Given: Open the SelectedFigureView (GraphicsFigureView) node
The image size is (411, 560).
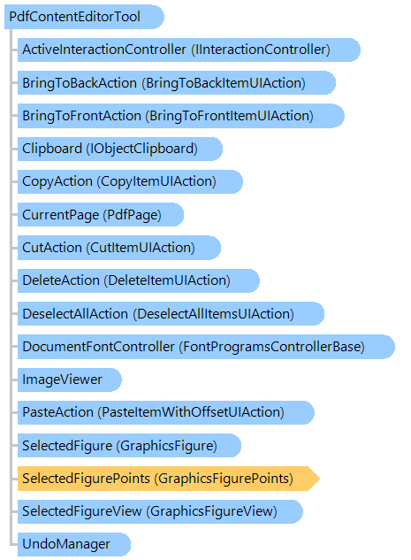Looking at the screenshot, I should (x=160, y=511).
